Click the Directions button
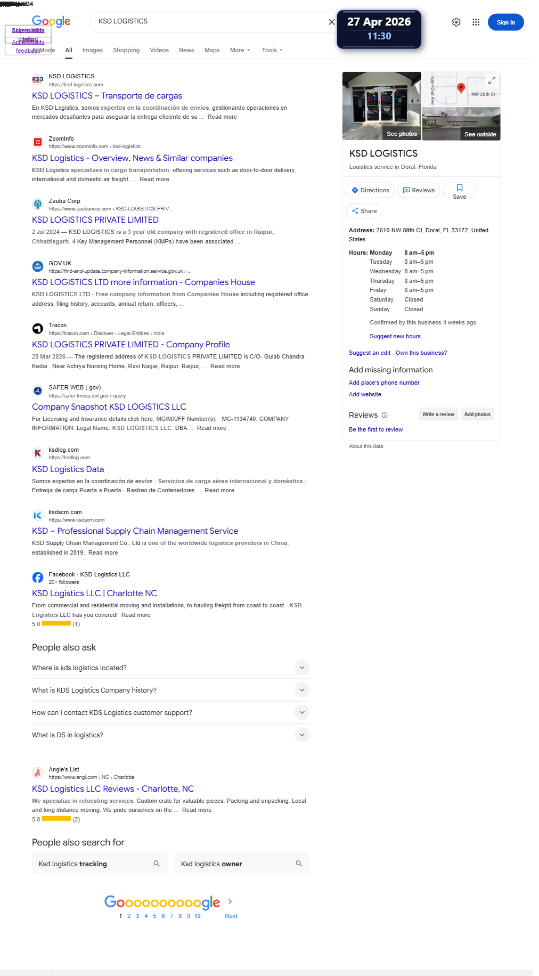 pos(370,190)
